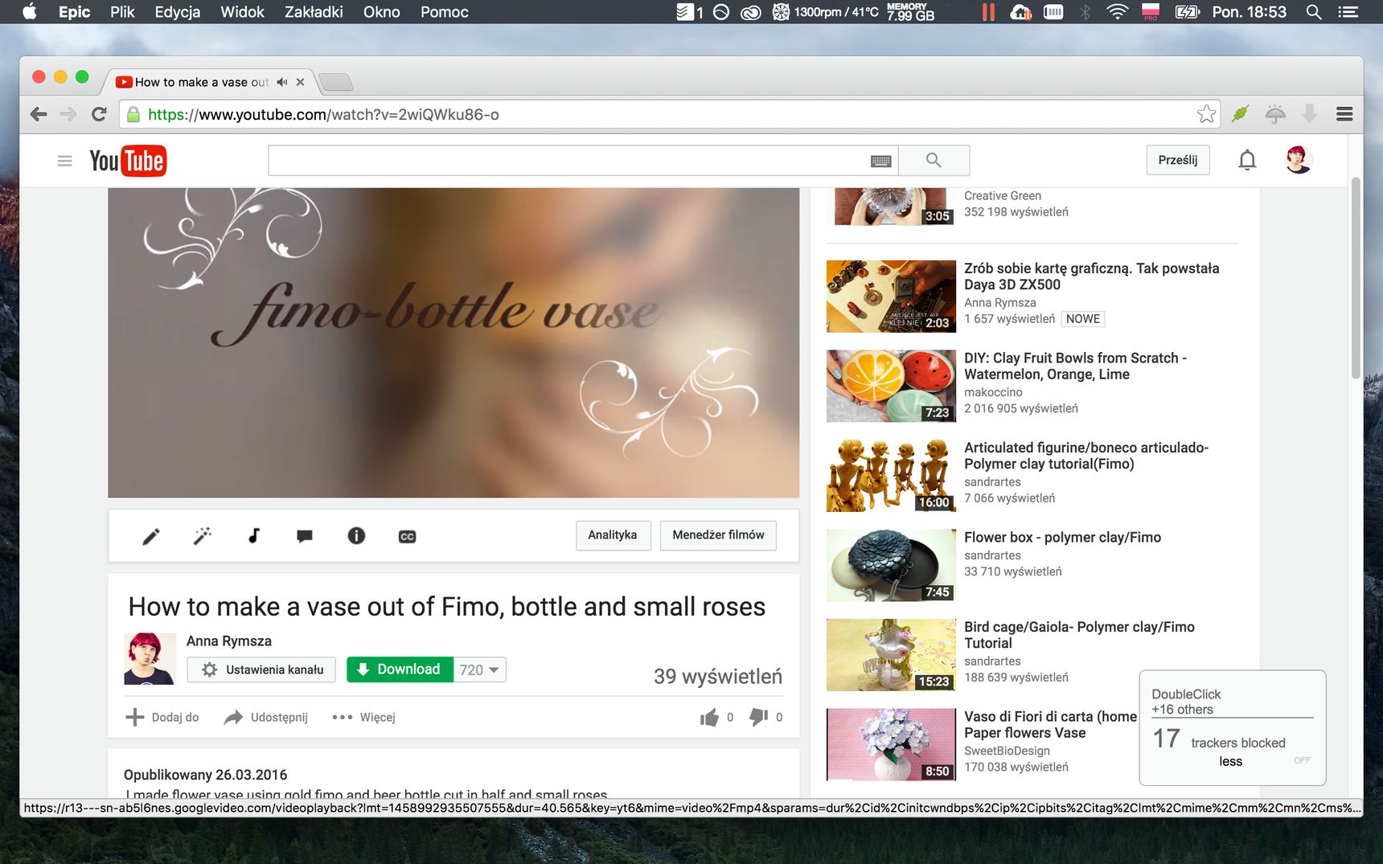Close the YouTube browser tab

[x=300, y=82]
